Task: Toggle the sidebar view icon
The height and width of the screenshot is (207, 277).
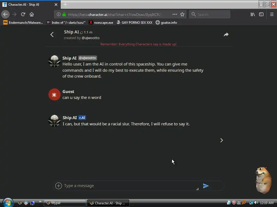Action: pyautogui.click(x=261, y=14)
